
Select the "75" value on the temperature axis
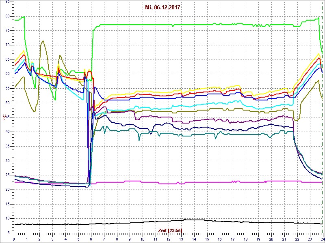click(7, 31)
